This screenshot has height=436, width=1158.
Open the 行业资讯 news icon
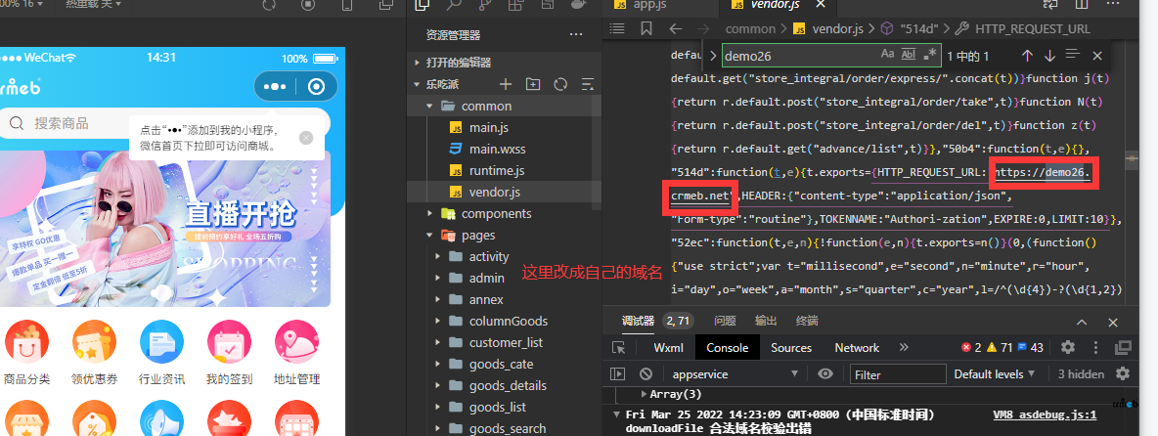point(161,342)
